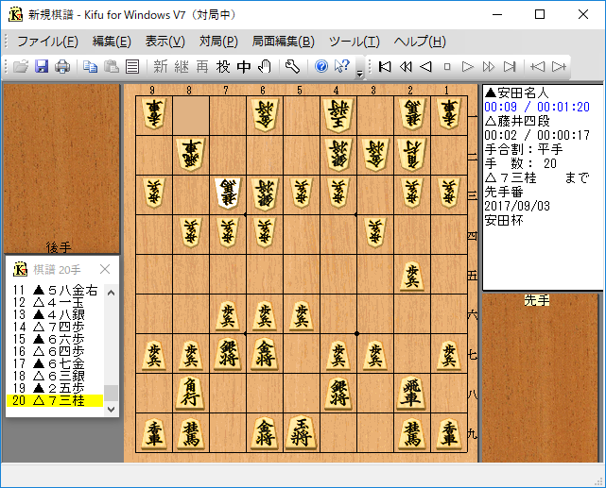Click the 中 interrupt game icon
This screenshot has width=606, height=488.
pyautogui.click(x=244, y=66)
